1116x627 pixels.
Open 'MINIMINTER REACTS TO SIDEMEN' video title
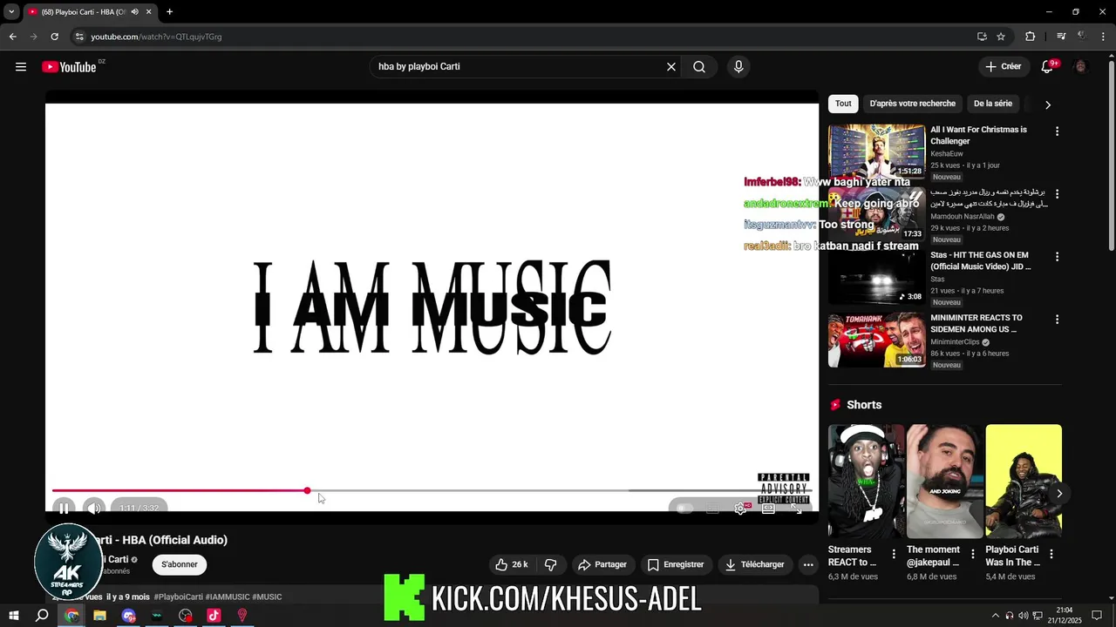tap(976, 323)
